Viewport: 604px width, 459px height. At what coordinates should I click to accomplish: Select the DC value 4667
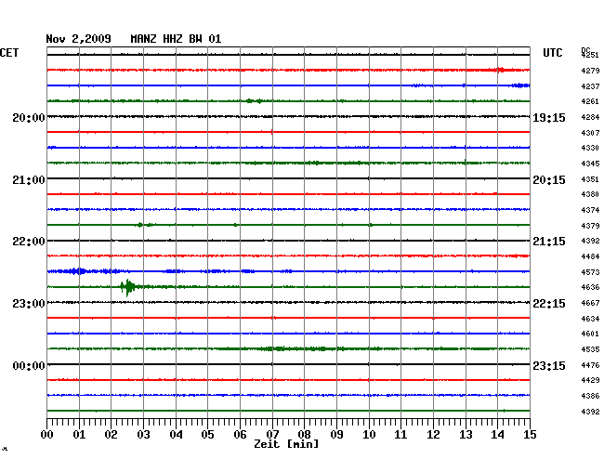590,303
